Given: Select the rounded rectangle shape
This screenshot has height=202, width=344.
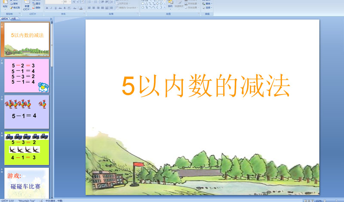Looking at the screenshot, I should (x=143, y=4).
